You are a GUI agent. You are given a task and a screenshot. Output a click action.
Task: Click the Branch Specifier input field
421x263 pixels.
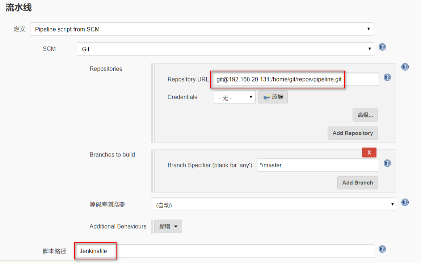click(317, 165)
